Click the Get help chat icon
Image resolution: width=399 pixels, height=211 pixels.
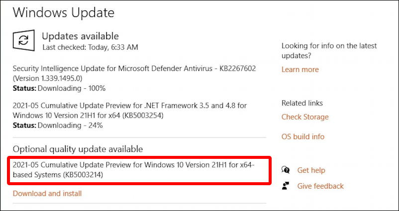(x=286, y=170)
